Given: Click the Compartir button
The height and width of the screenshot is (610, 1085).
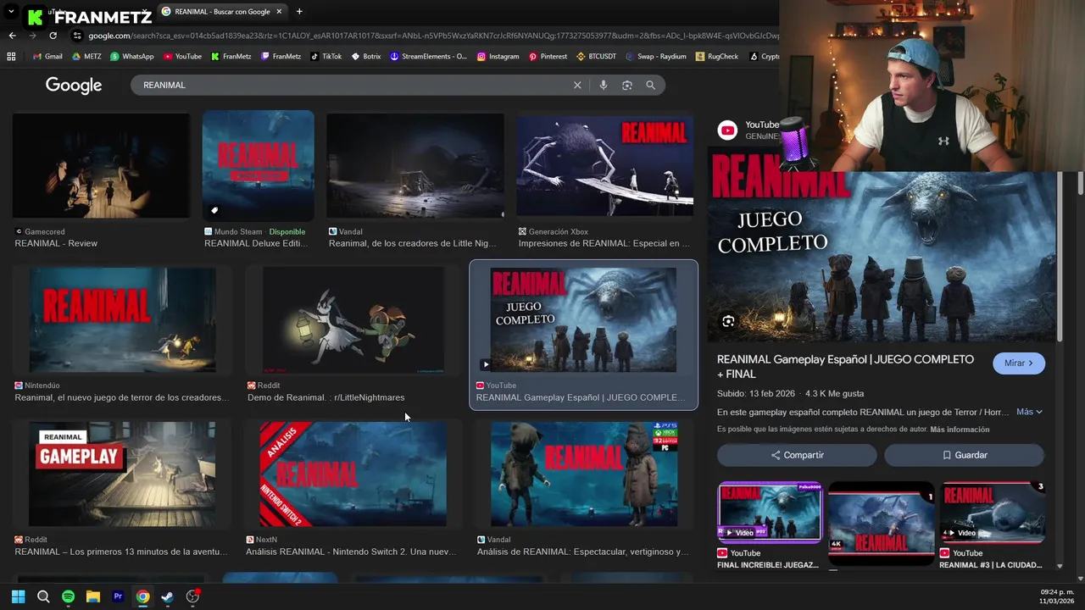Looking at the screenshot, I should click(797, 455).
